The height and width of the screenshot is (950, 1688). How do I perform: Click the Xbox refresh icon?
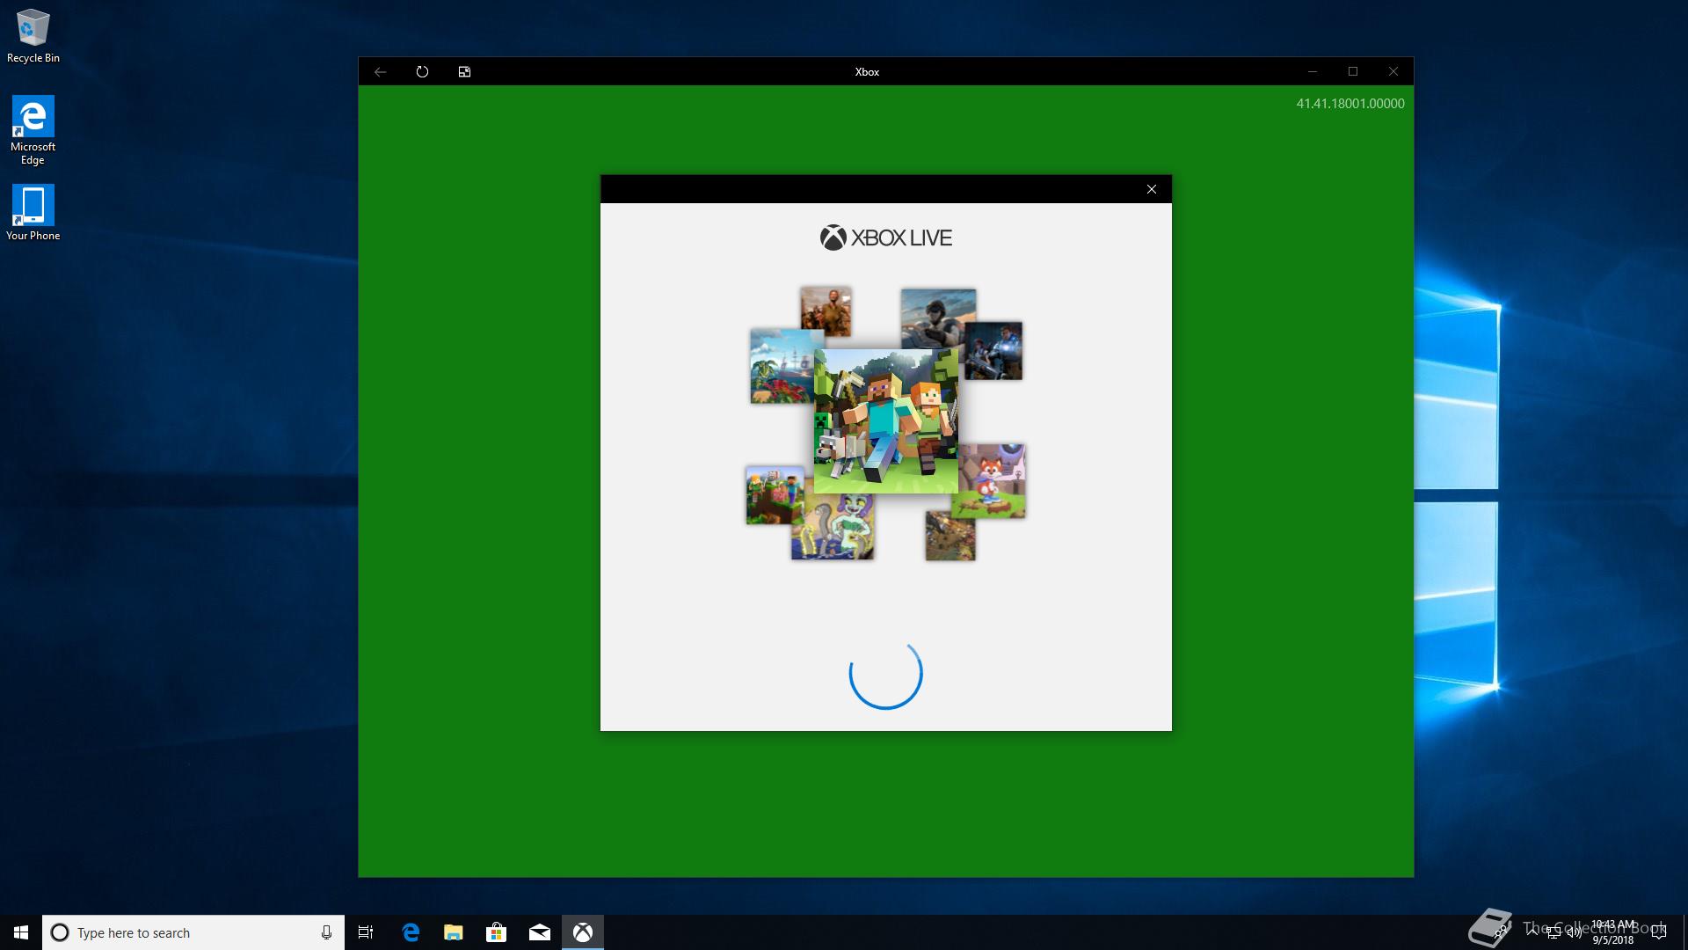[x=422, y=72]
